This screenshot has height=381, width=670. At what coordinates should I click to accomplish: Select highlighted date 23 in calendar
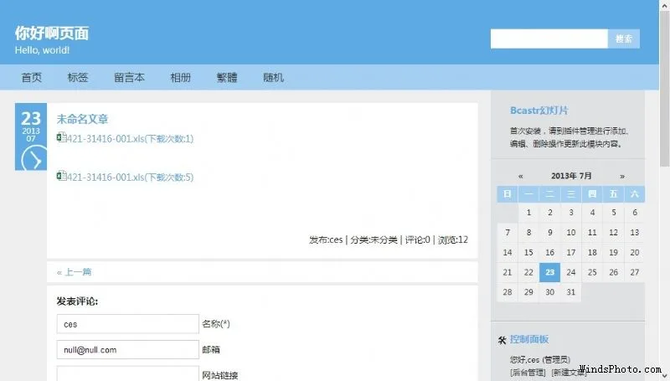point(549,272)
